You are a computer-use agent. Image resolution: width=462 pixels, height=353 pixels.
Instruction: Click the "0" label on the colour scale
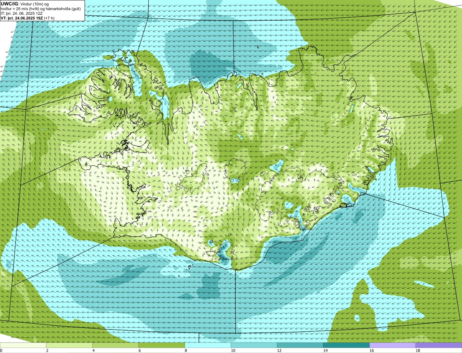1,350
